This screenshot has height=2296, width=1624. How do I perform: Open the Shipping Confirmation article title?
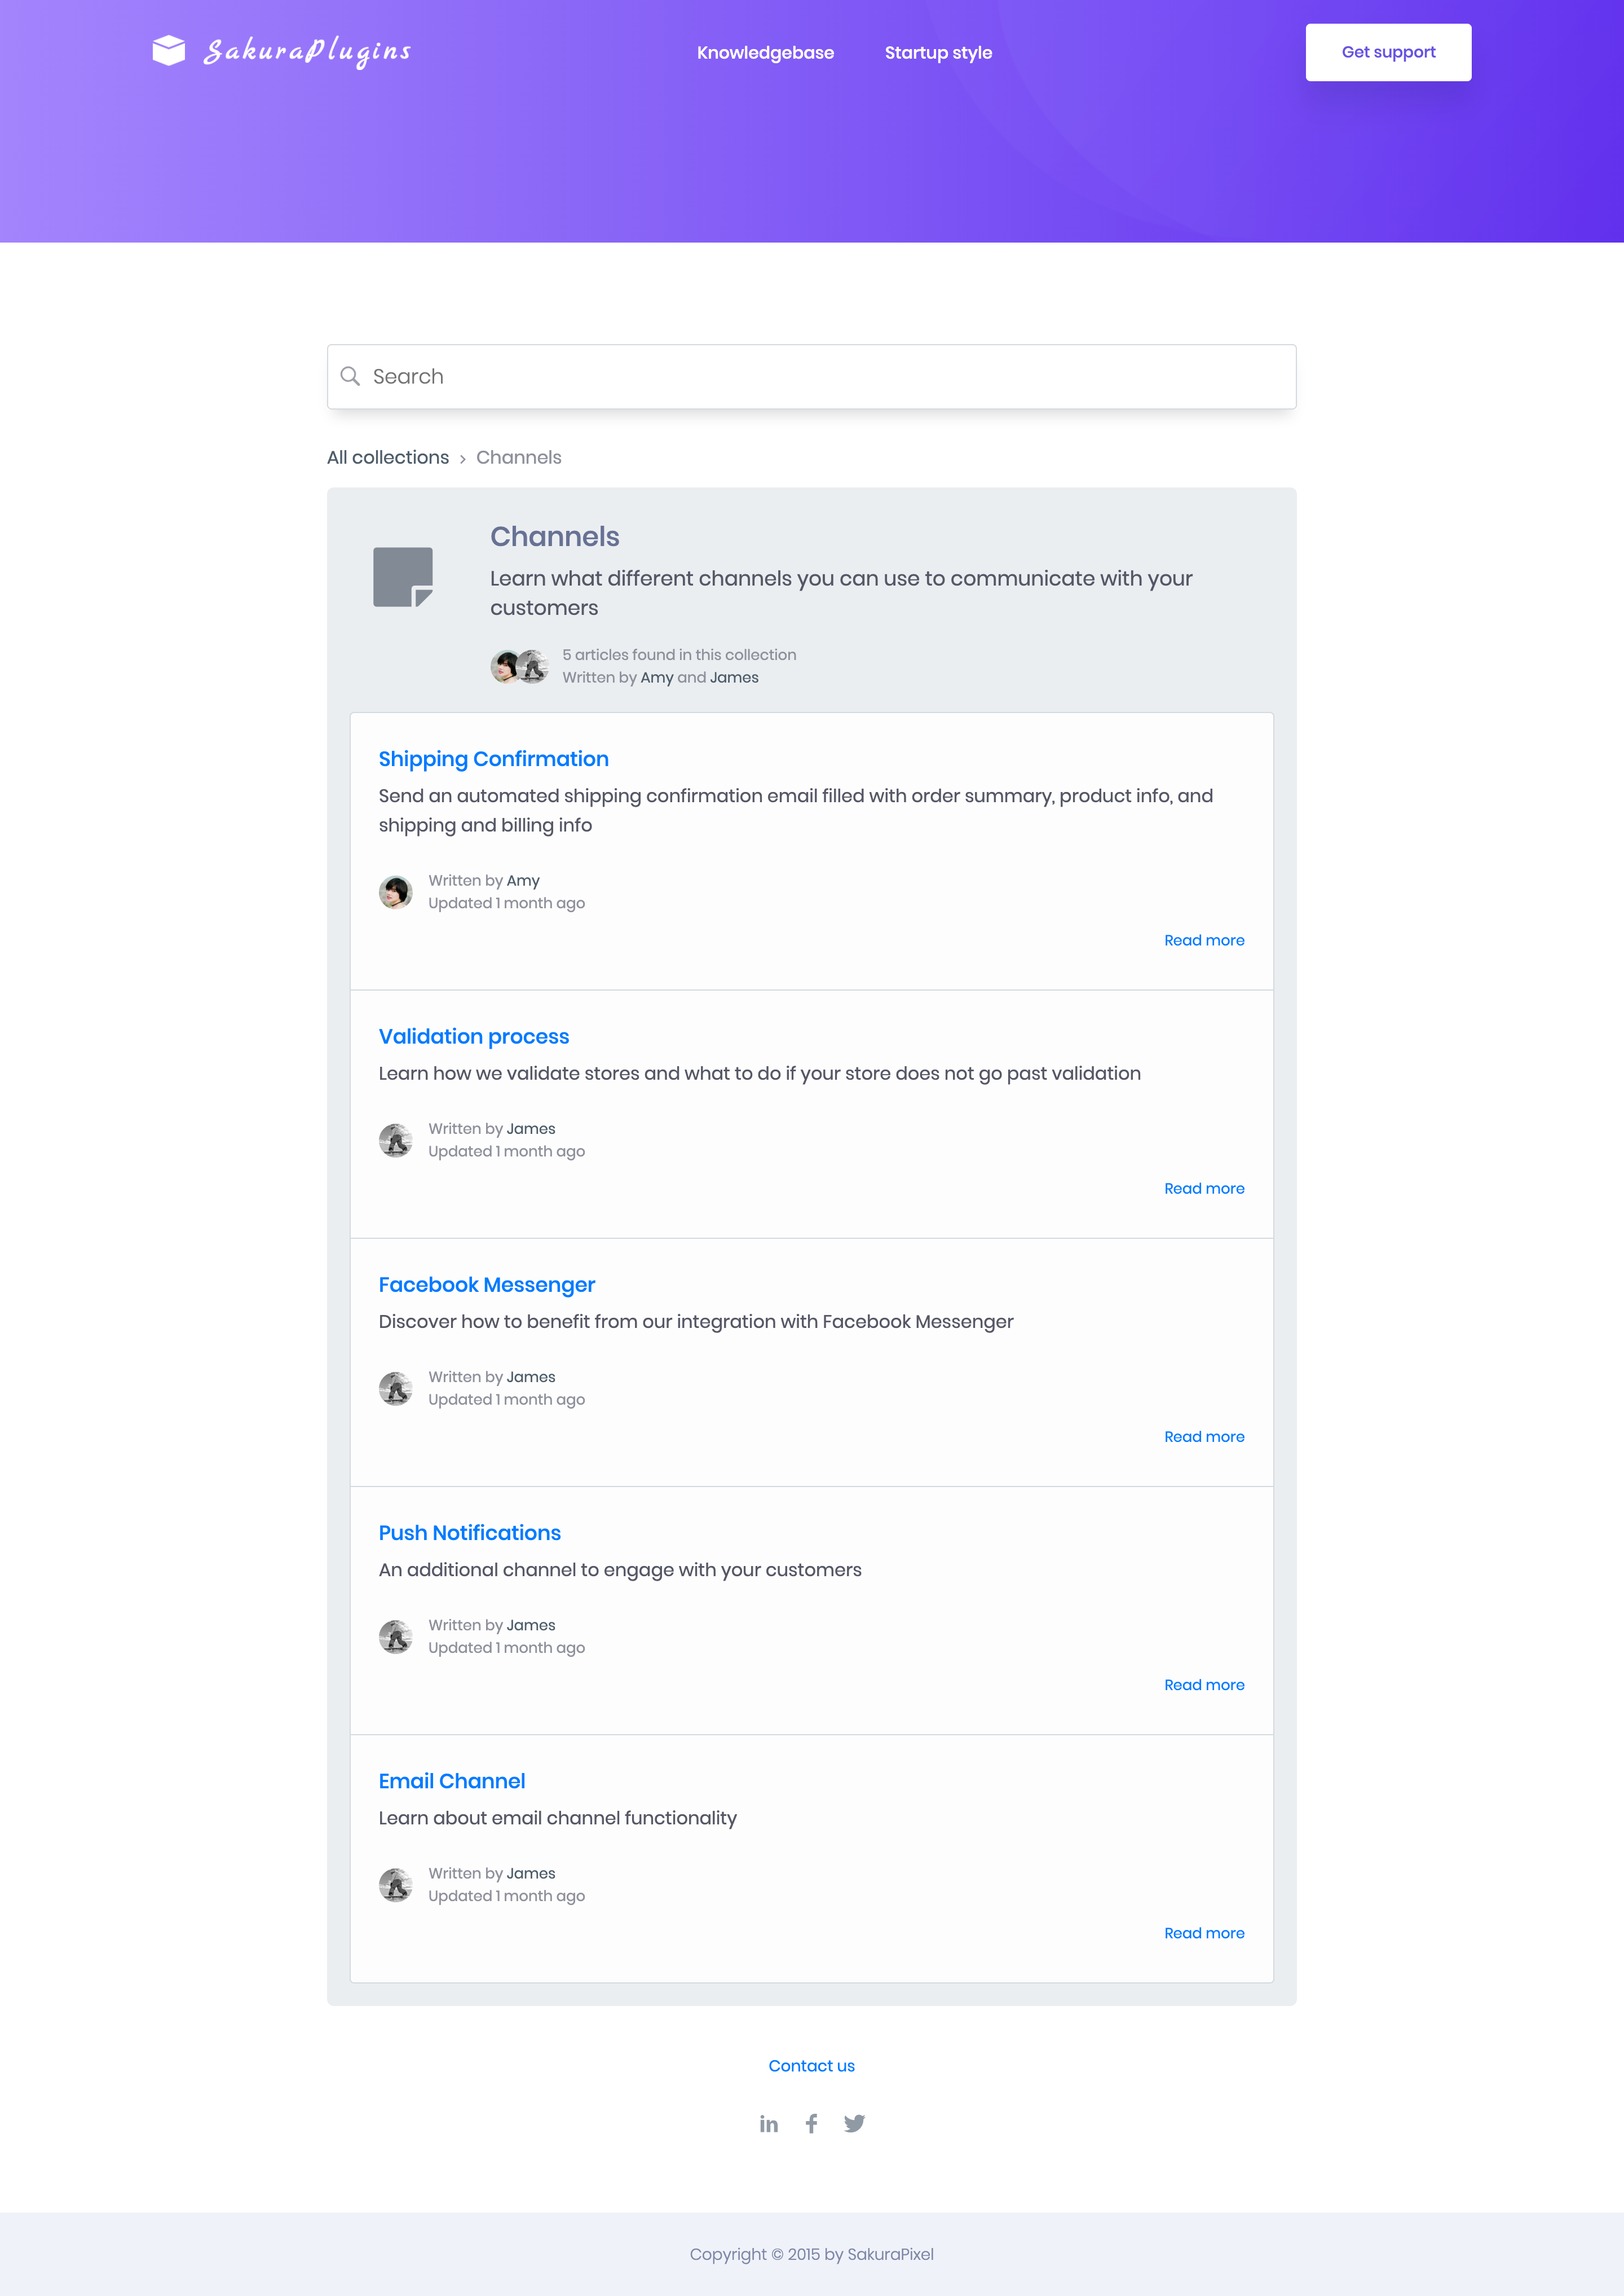point(494,759)
